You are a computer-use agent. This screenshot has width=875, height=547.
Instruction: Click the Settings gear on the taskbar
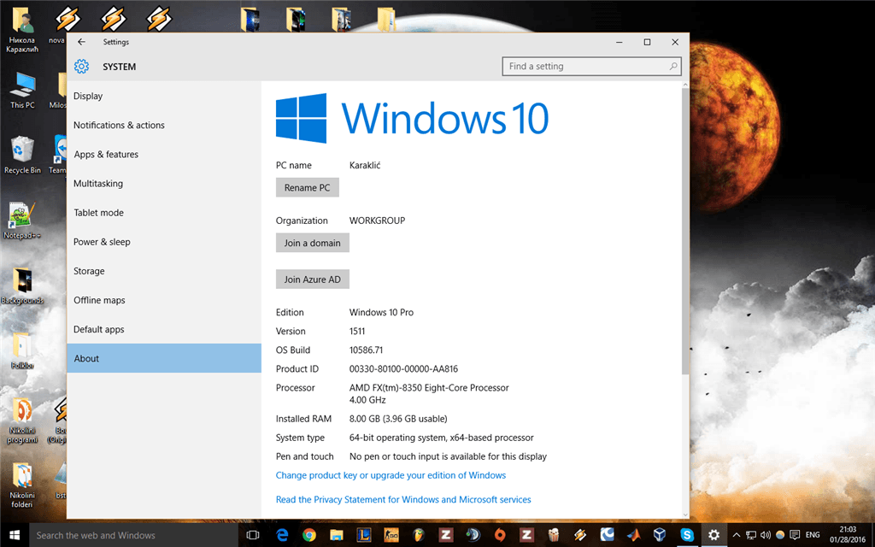coord(714,535)
